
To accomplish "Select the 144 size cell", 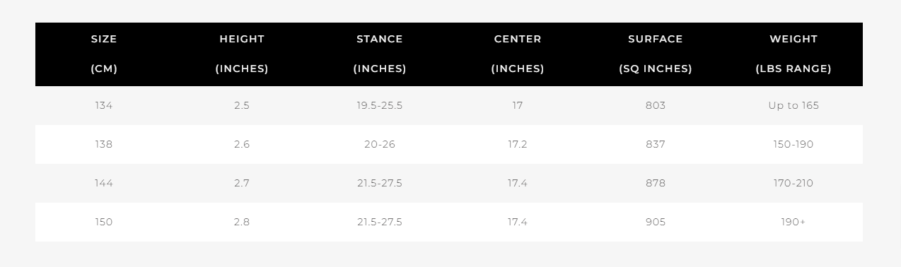I will click(104, 183).
